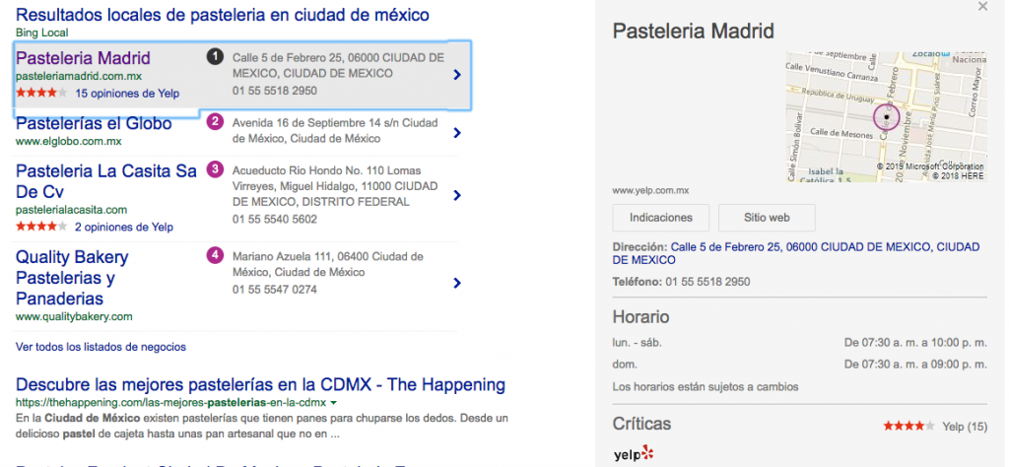Open 15 opiniones de Yelp link

(x=127, y=94)
